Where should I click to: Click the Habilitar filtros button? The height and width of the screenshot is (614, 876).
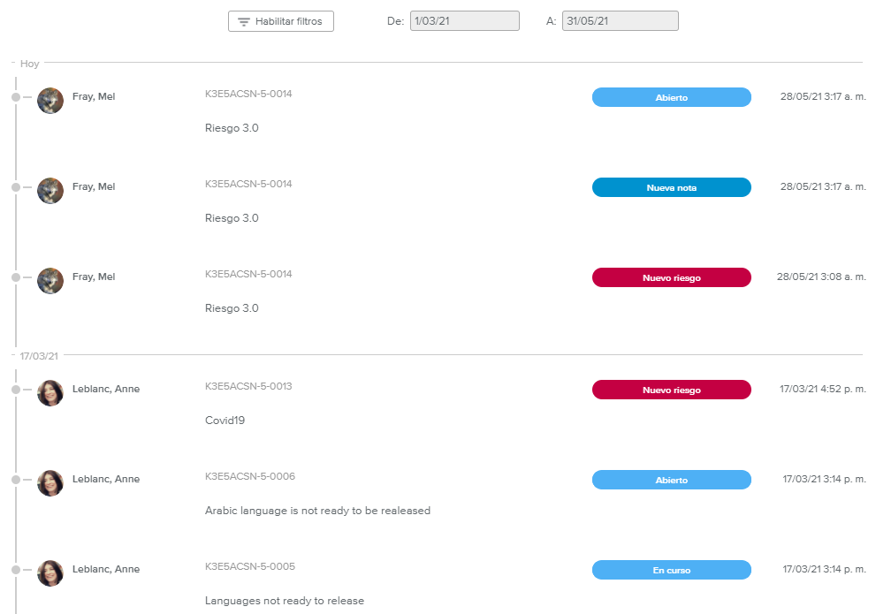[280, 21]
